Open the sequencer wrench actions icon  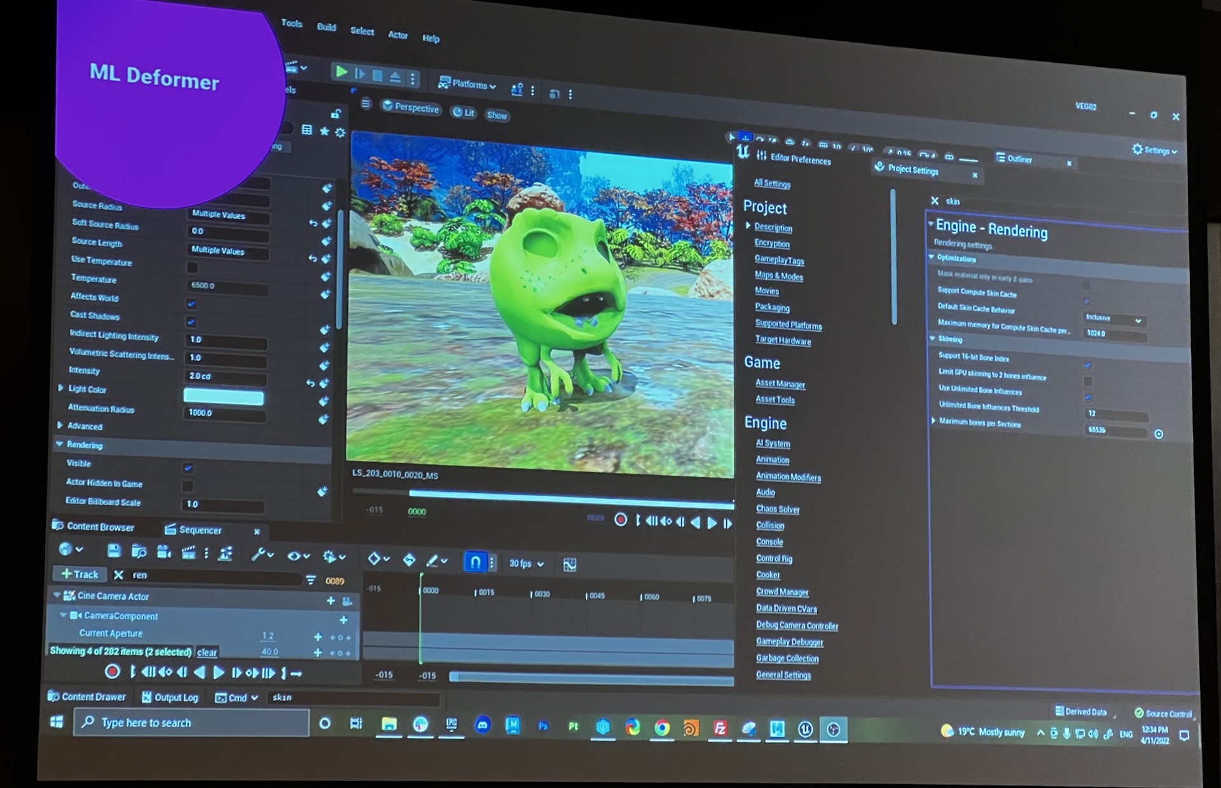259,555
